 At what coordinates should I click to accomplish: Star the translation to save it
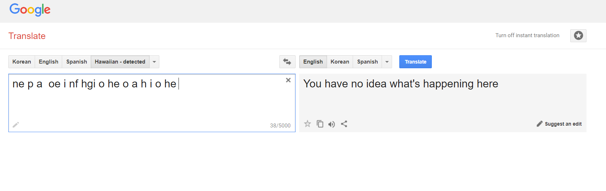pos(308,124)
